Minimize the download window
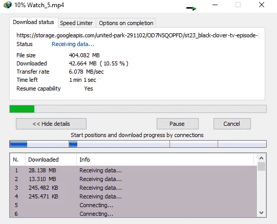This screenshot has height=224, width=277. pos(215,5)
